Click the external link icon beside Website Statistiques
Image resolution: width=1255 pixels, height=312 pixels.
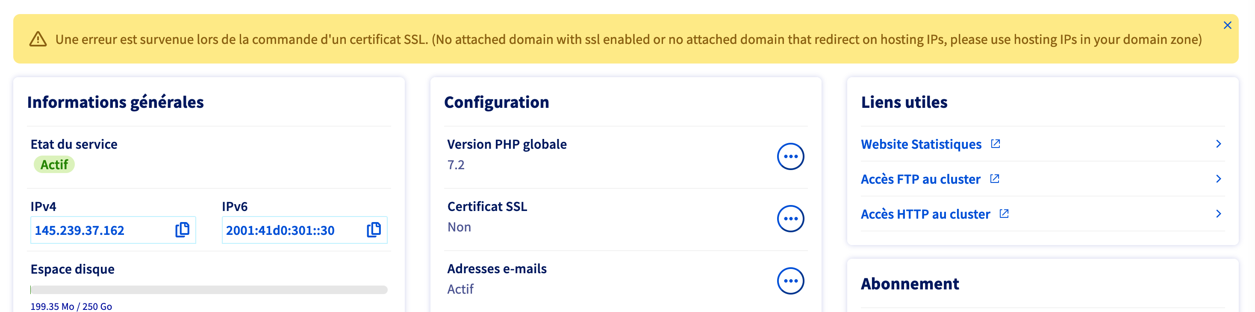996,144
